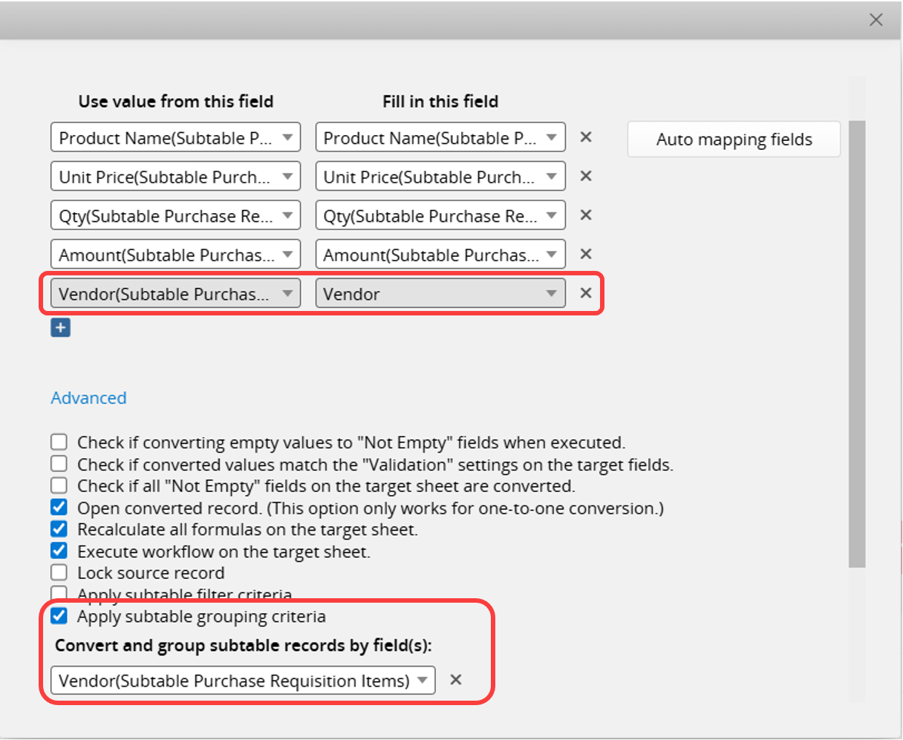Collapse the Advanced settings link

click(88, 398)
